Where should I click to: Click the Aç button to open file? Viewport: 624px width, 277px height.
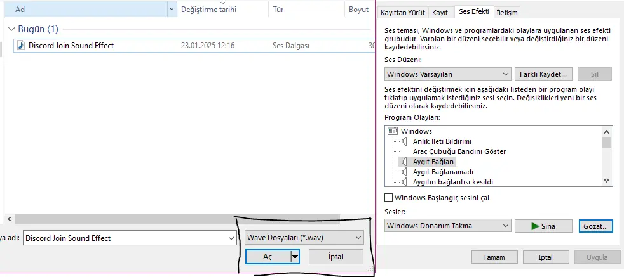pos(268,257)
